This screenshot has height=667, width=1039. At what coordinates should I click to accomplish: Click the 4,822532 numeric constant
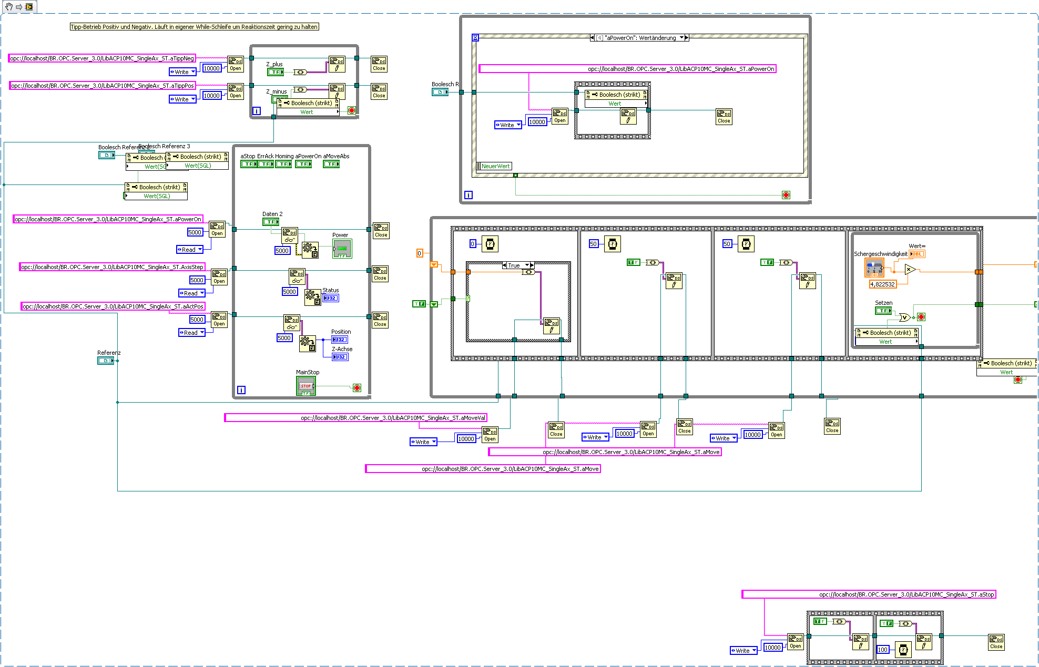(x=882, y=284)
